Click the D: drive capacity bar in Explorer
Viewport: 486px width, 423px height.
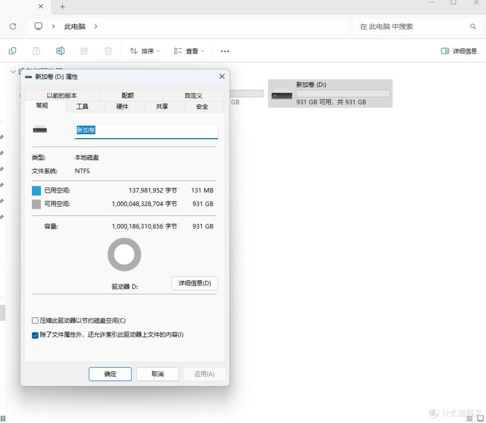(x=343, y=94)
